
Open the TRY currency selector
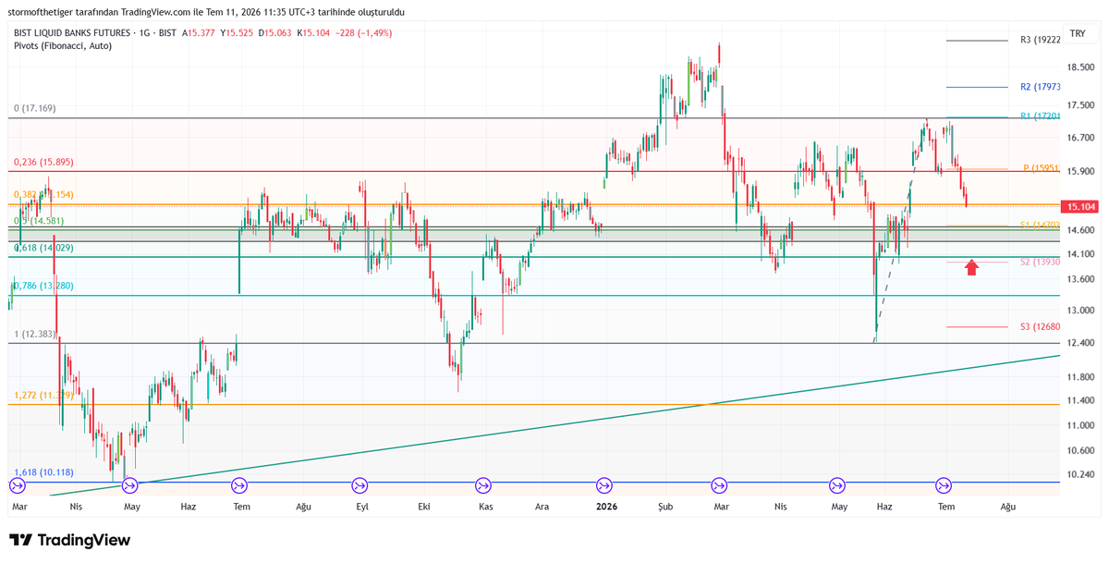1078,33
